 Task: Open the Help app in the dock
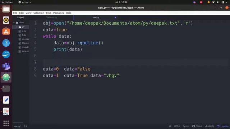(6, 43)
